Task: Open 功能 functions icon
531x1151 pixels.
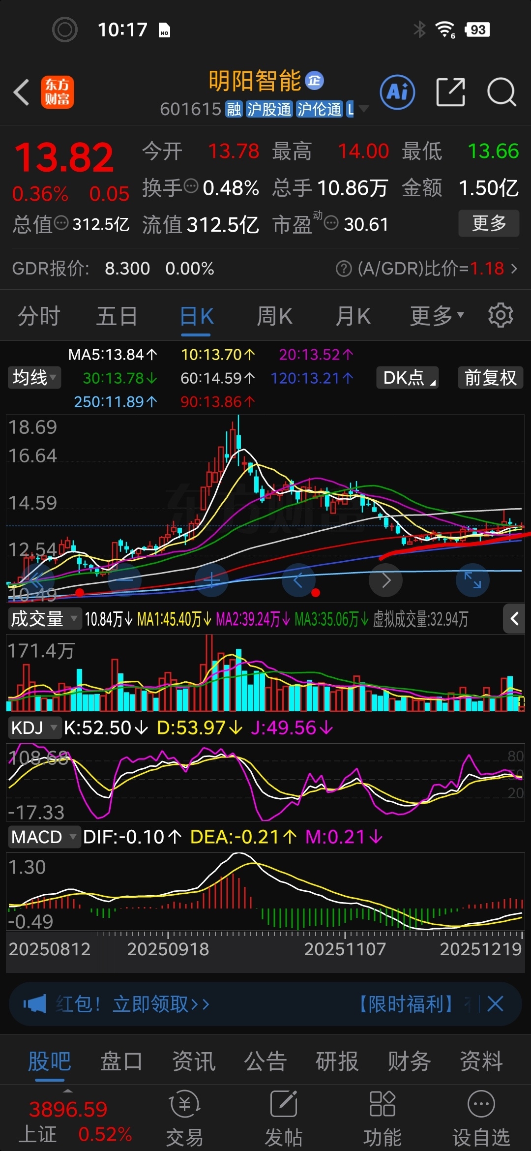Action: (383, 1119)
